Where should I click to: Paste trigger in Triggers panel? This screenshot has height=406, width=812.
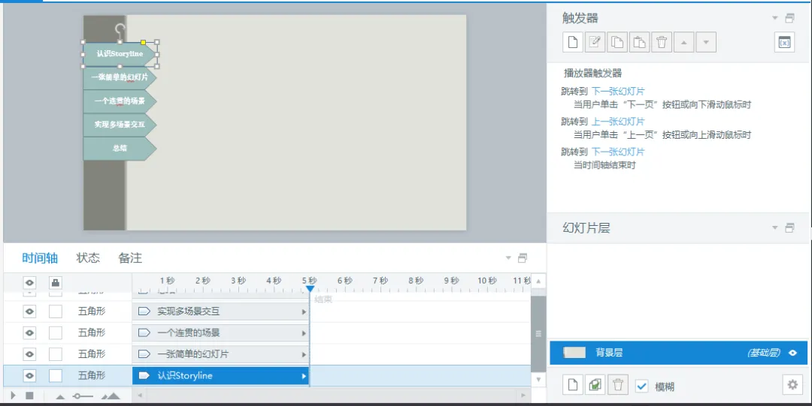(x=639, y=43)
